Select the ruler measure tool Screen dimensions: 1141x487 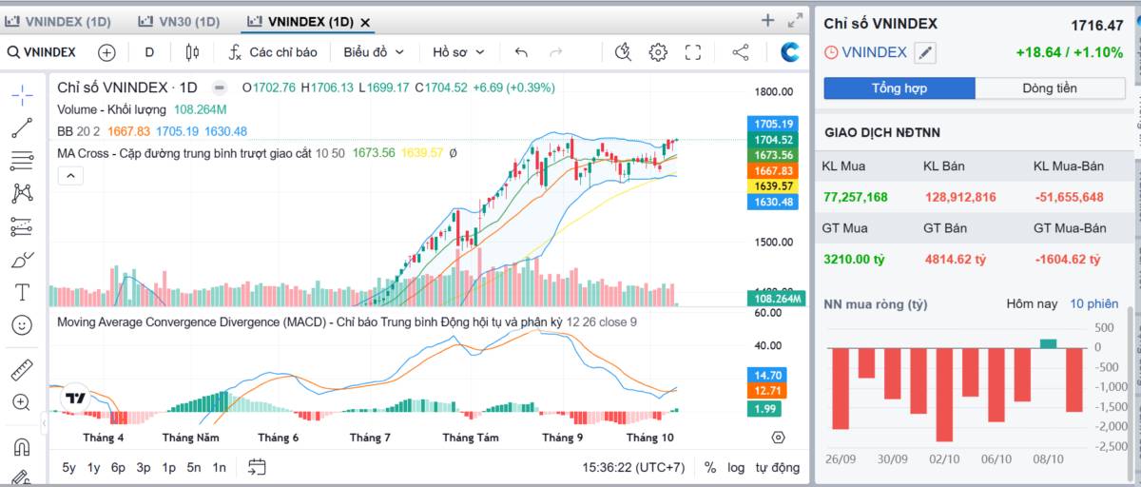[x=22, y=369]
